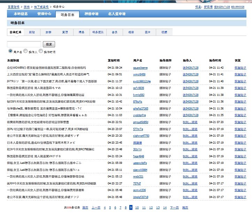Follow the 百度贴吧 breadcrumb link
The height and width of the screenshot is (213, 252).
tap(14, 7)
